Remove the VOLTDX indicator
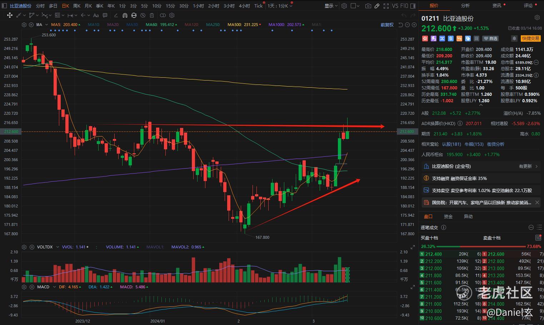The image size is (544, 325). tap(31, 247)
